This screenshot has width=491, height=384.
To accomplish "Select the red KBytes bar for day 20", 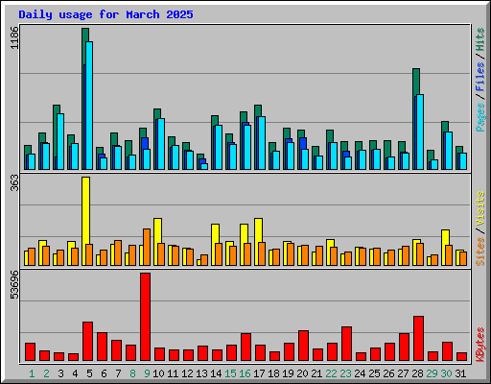I will (303, 346).
